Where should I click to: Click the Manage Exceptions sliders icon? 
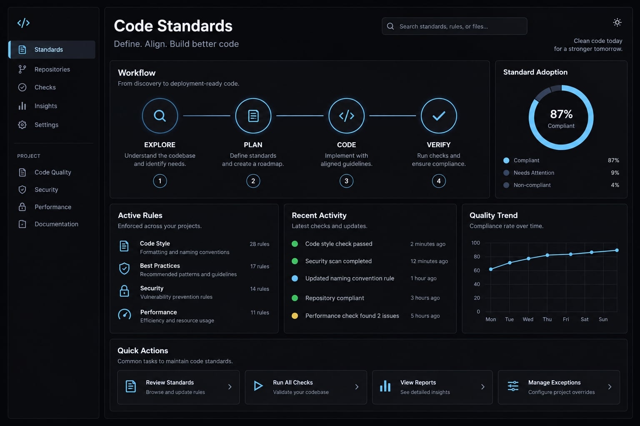coord(513,386)
